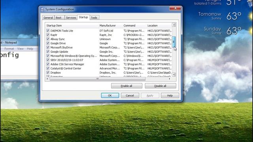Select the 'Raptr, Inc' manufacturer cell
This screenshot has height=142, width=253.
(106, 35)
